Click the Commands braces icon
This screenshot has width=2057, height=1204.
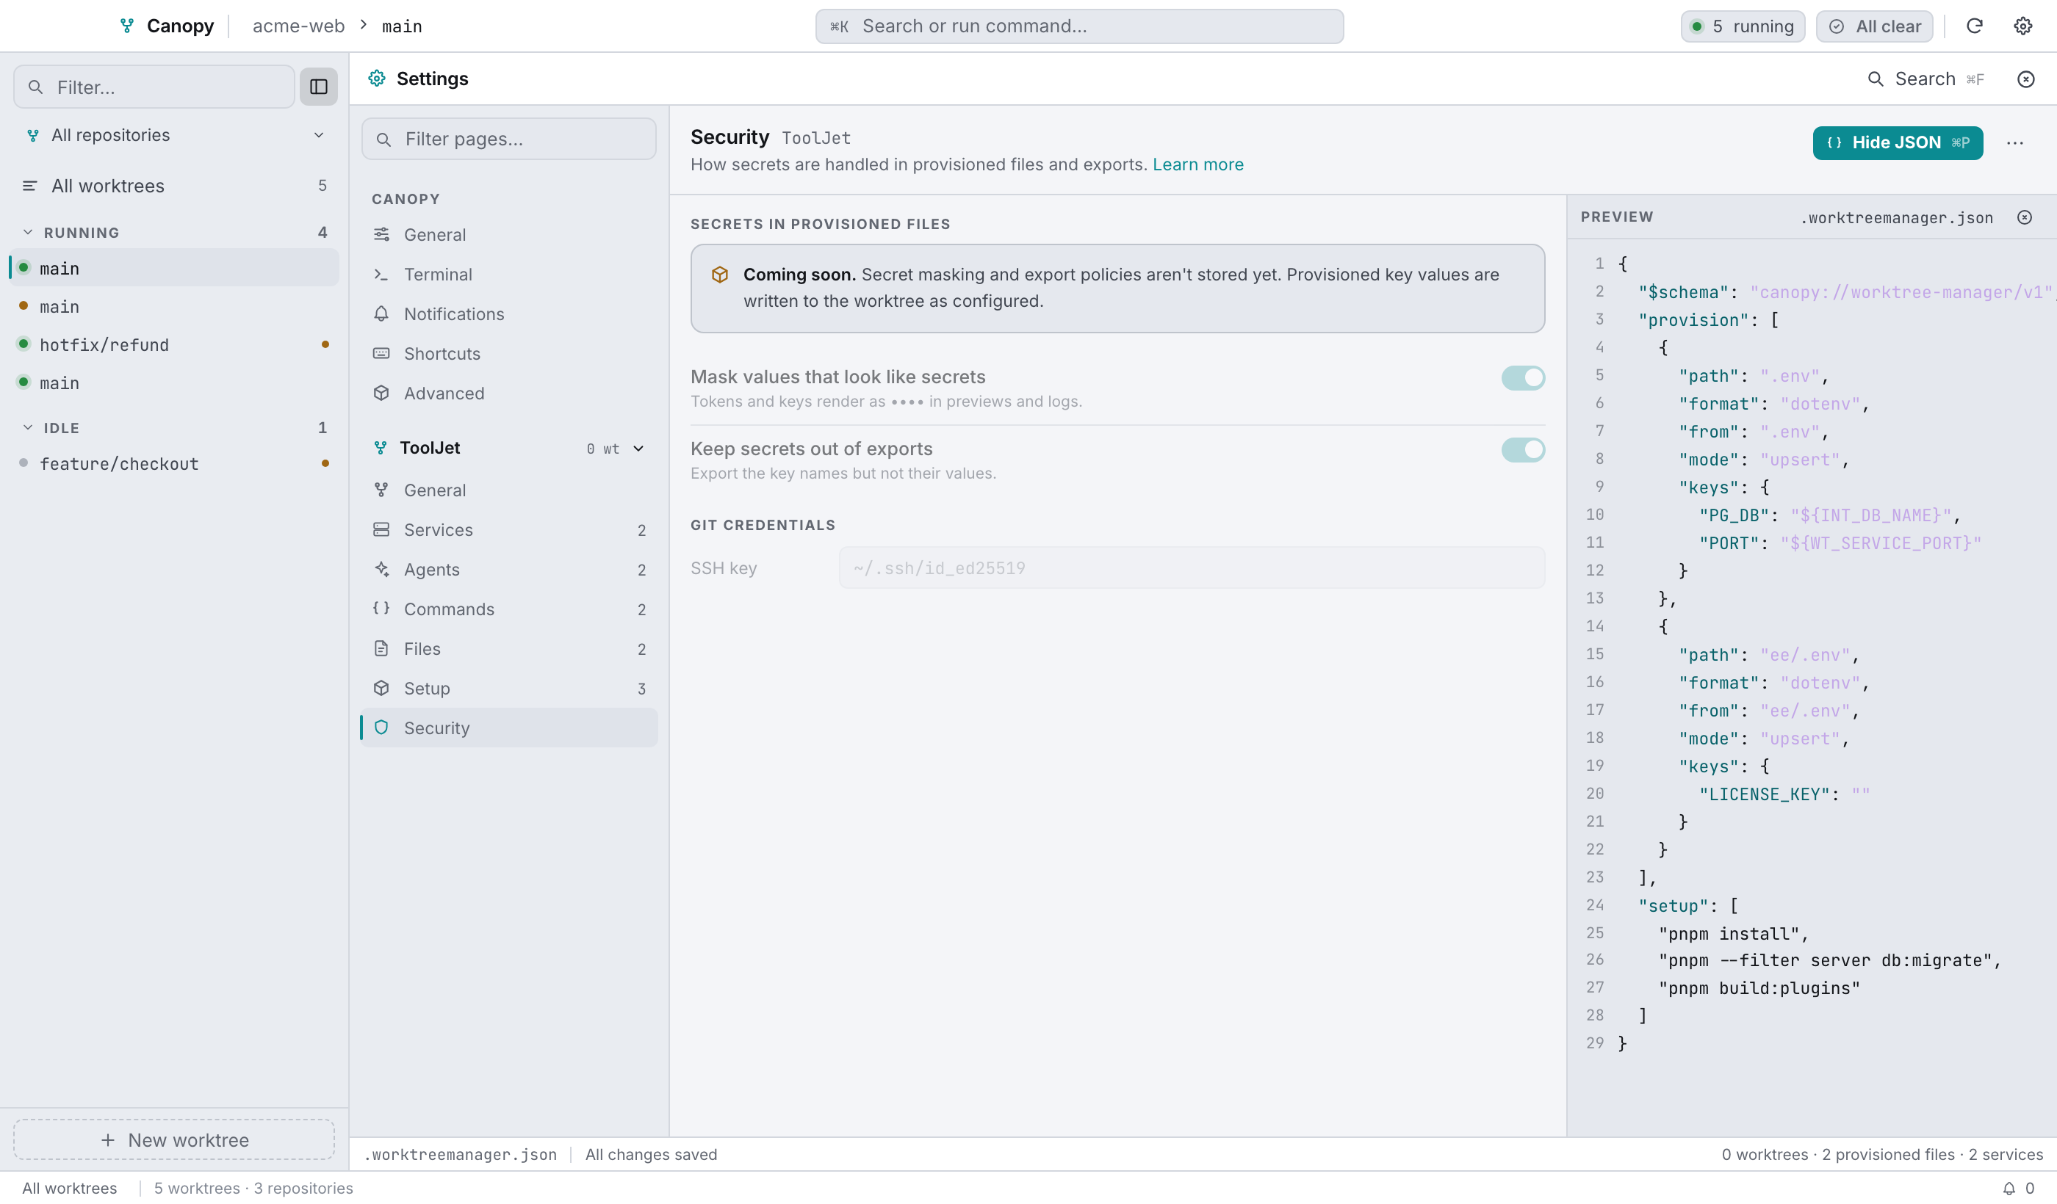[381, 609]
